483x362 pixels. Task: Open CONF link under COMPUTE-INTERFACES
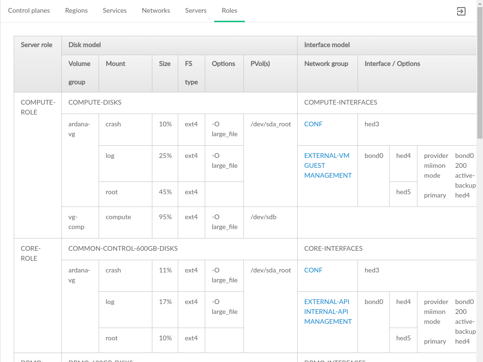[x=313, y=124]
